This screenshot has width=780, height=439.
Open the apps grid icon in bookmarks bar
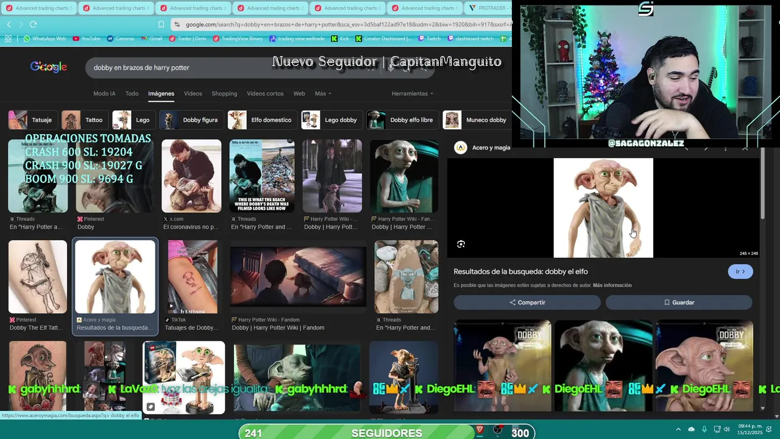[8, 38]
